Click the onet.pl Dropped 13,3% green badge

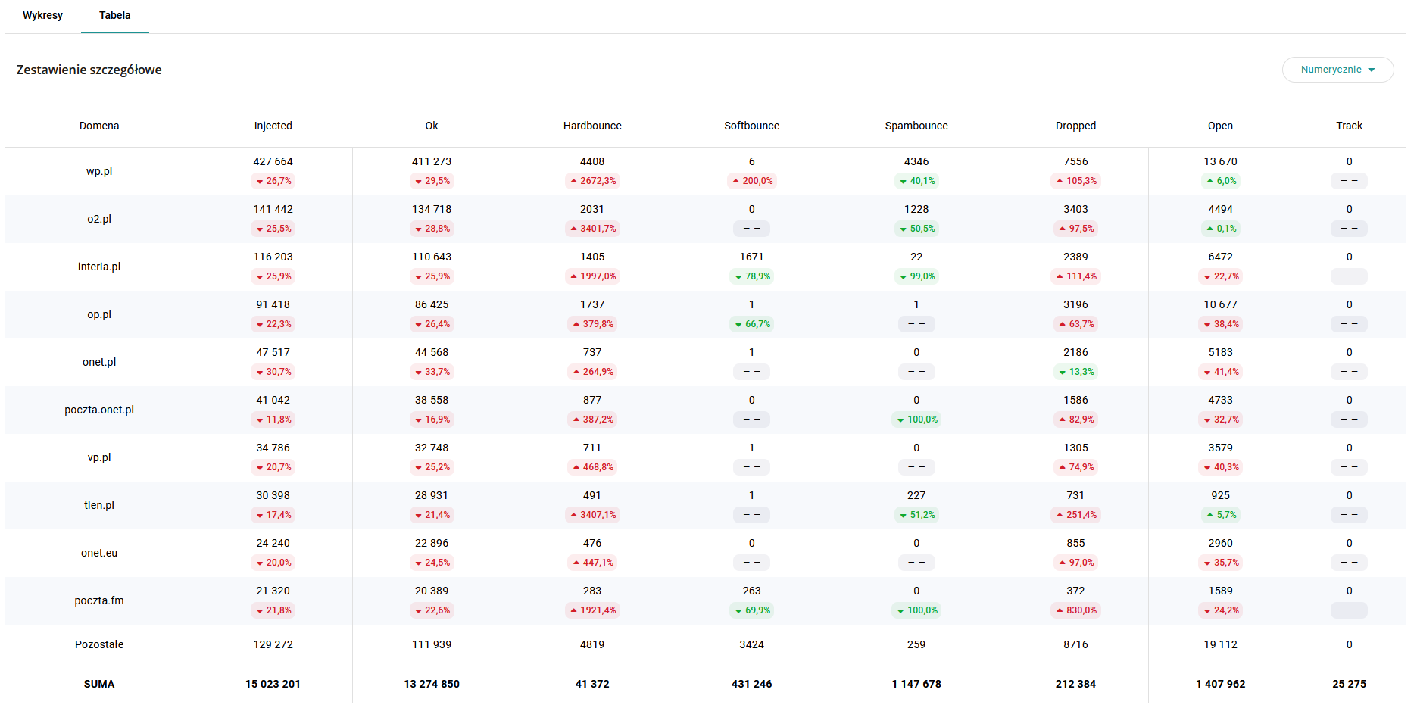tap(1075, 372)
